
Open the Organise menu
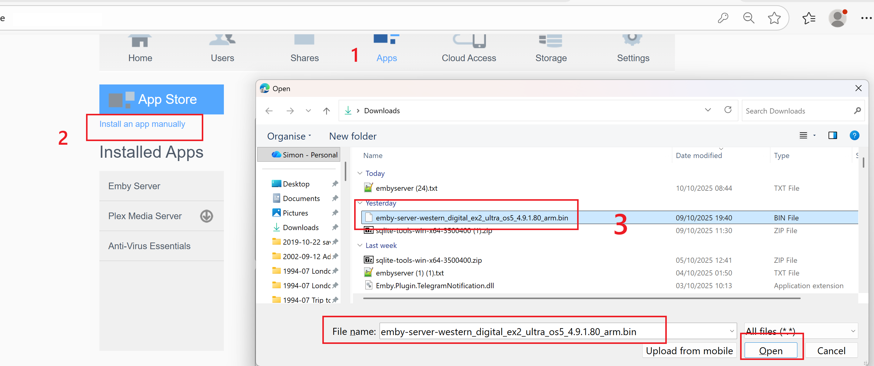289,136
